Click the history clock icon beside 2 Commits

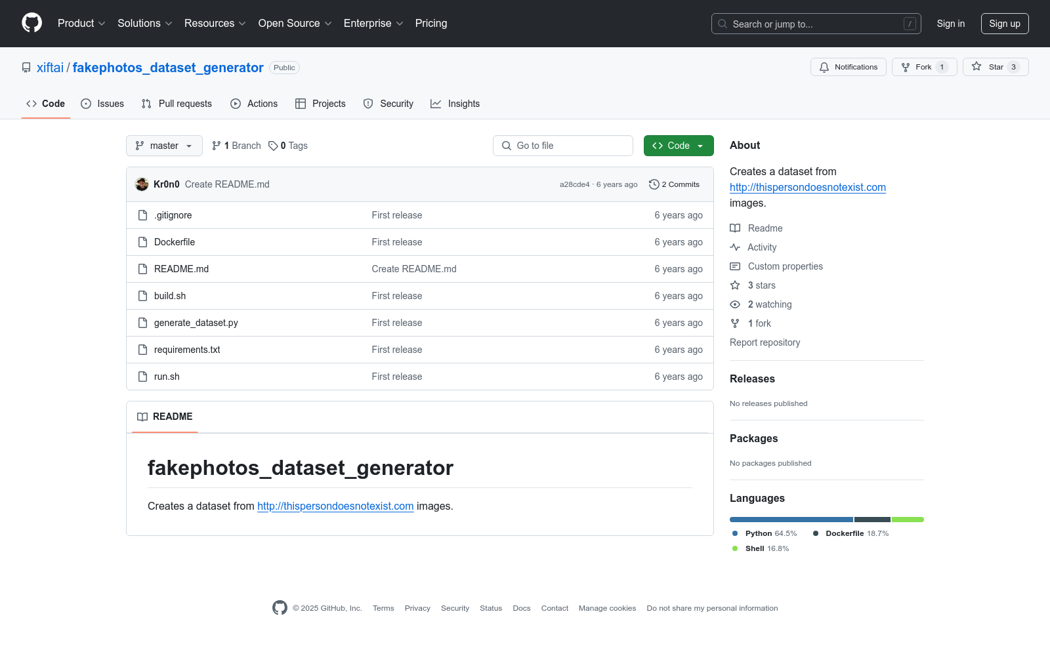coord(654,184)
